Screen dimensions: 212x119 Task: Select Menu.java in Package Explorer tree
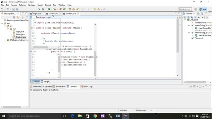(x=20, y=34)
